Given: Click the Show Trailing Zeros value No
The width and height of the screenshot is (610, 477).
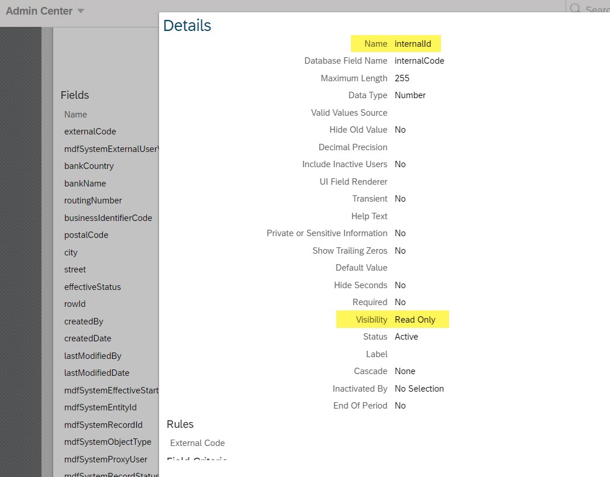Looking at the screenshot, I should click(400, 250).
